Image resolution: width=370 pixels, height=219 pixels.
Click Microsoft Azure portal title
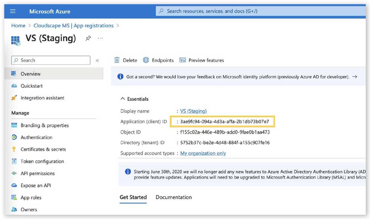point(50,12)
